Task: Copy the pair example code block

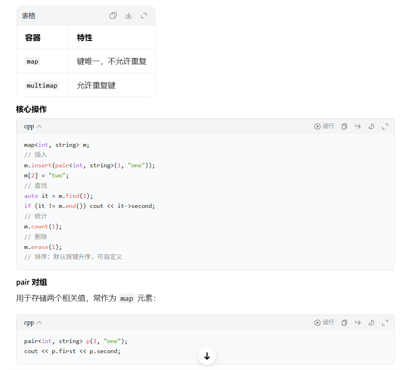Action: [344, 323]
